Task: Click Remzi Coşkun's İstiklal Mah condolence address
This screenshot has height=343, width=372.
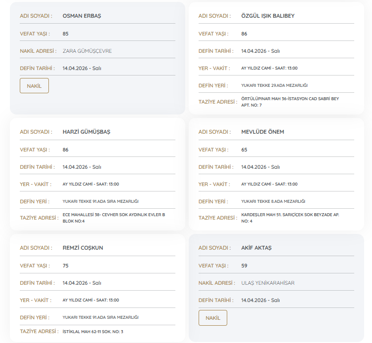Action: tap(93, 332)
